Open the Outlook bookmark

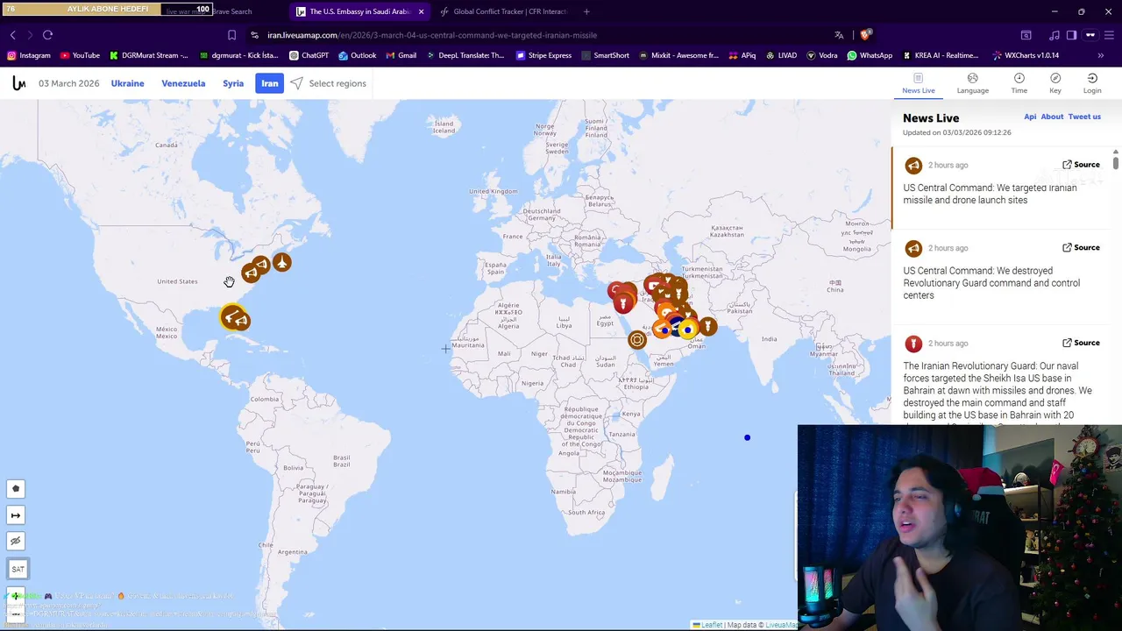click(x=357, y=55)
